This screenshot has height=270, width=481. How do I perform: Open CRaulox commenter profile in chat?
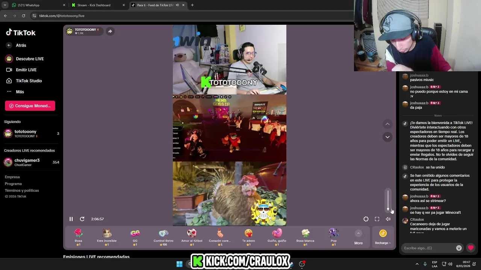coord(405,221)
